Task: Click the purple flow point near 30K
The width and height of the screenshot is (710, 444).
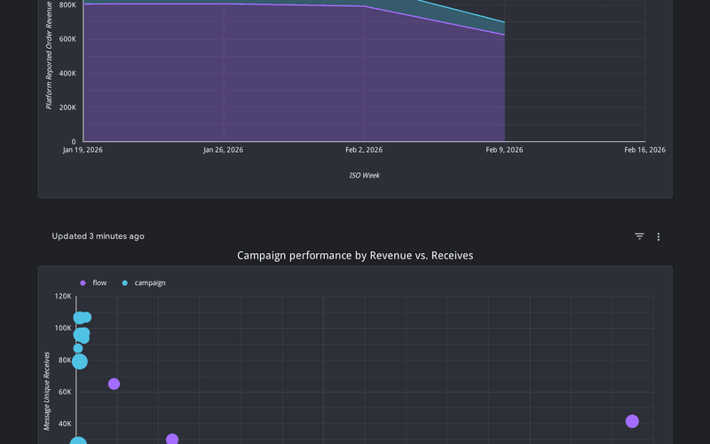Action: pyautogui.click(x=172, y=440)
